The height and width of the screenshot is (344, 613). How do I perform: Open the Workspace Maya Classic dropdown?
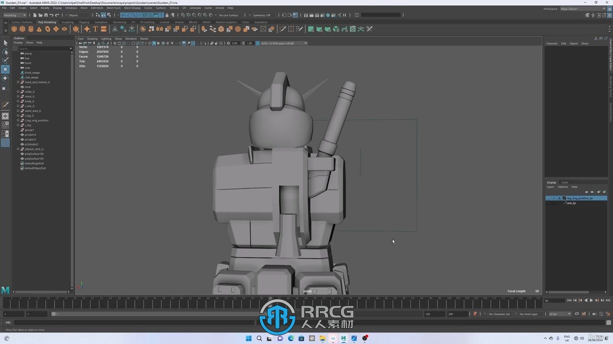click(x=583, y=9)
